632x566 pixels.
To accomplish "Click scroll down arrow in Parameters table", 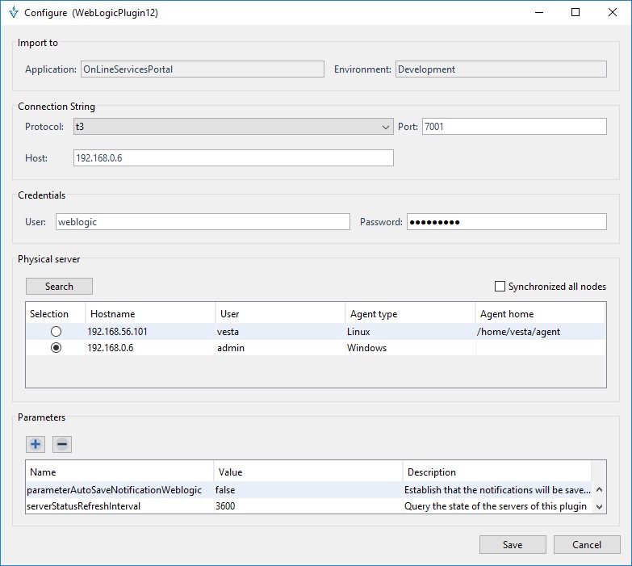I will pyautogui.click(x=600, y=507).
